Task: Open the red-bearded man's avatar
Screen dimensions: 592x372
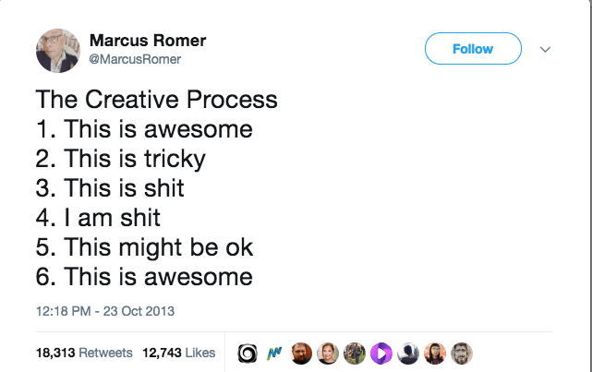Action: click(301, 353)
